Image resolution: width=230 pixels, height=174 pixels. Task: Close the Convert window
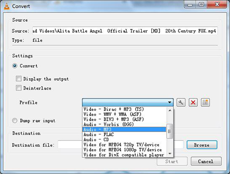[x=217, y=5]
